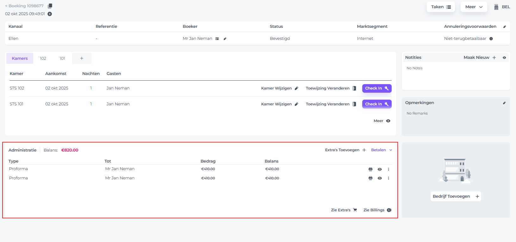The image size is (516, 242).
Task: Expand the Meer dropdown in the top bar
Action: (x=474, y=7)
